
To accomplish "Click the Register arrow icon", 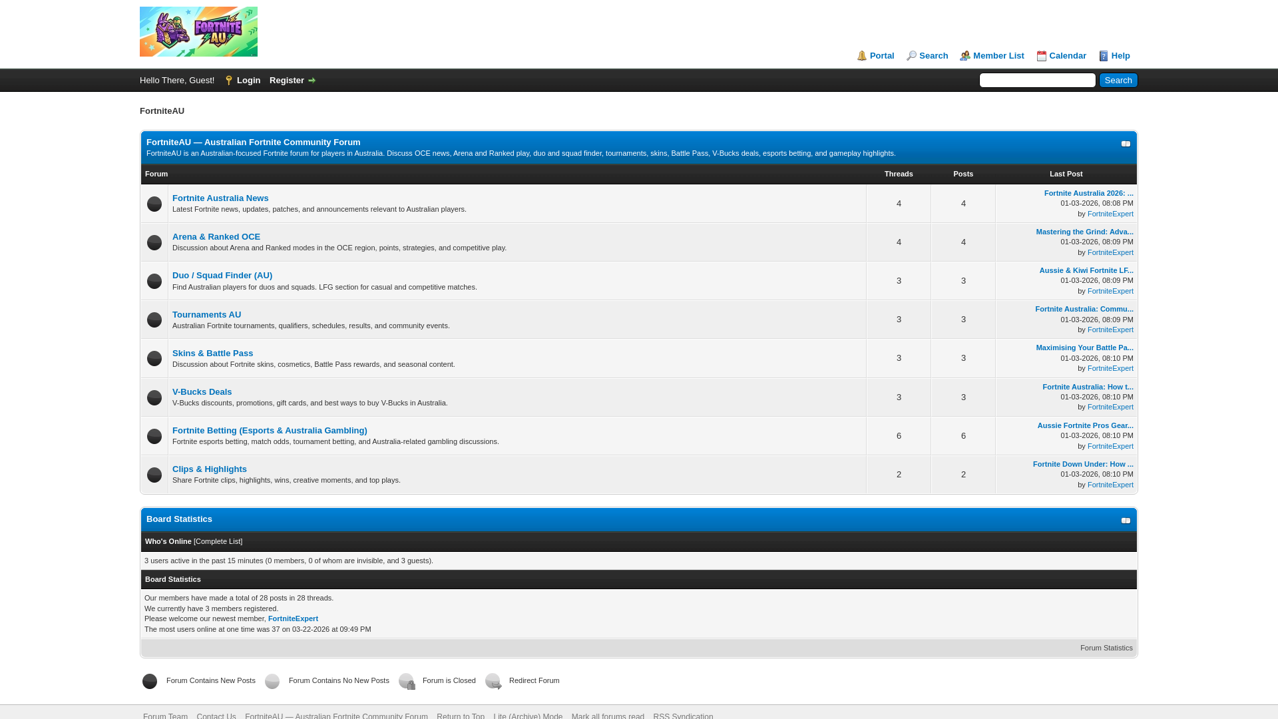I will [312, 81].
